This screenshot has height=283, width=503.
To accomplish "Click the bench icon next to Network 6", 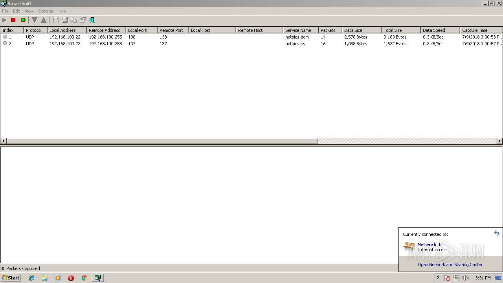I will tap(409, 247).
